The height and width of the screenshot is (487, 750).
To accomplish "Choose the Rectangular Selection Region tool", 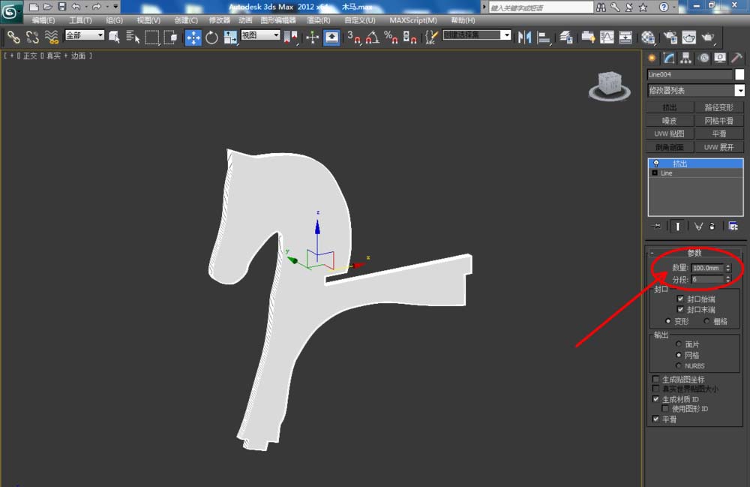I will (x=151, y=37).
